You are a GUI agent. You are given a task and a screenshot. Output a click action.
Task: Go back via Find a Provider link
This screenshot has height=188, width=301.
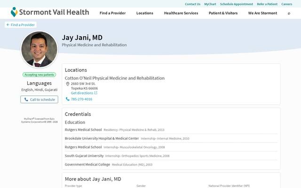(21, 25)
